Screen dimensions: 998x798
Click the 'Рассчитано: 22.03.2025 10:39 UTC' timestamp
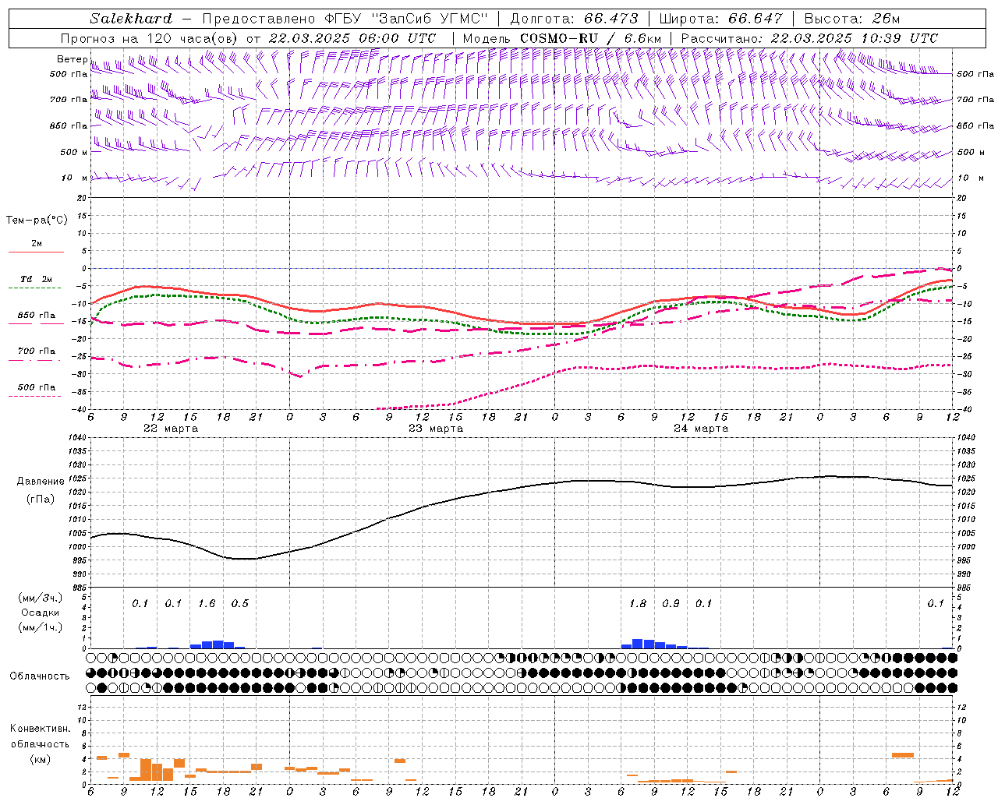click(809, 38)
